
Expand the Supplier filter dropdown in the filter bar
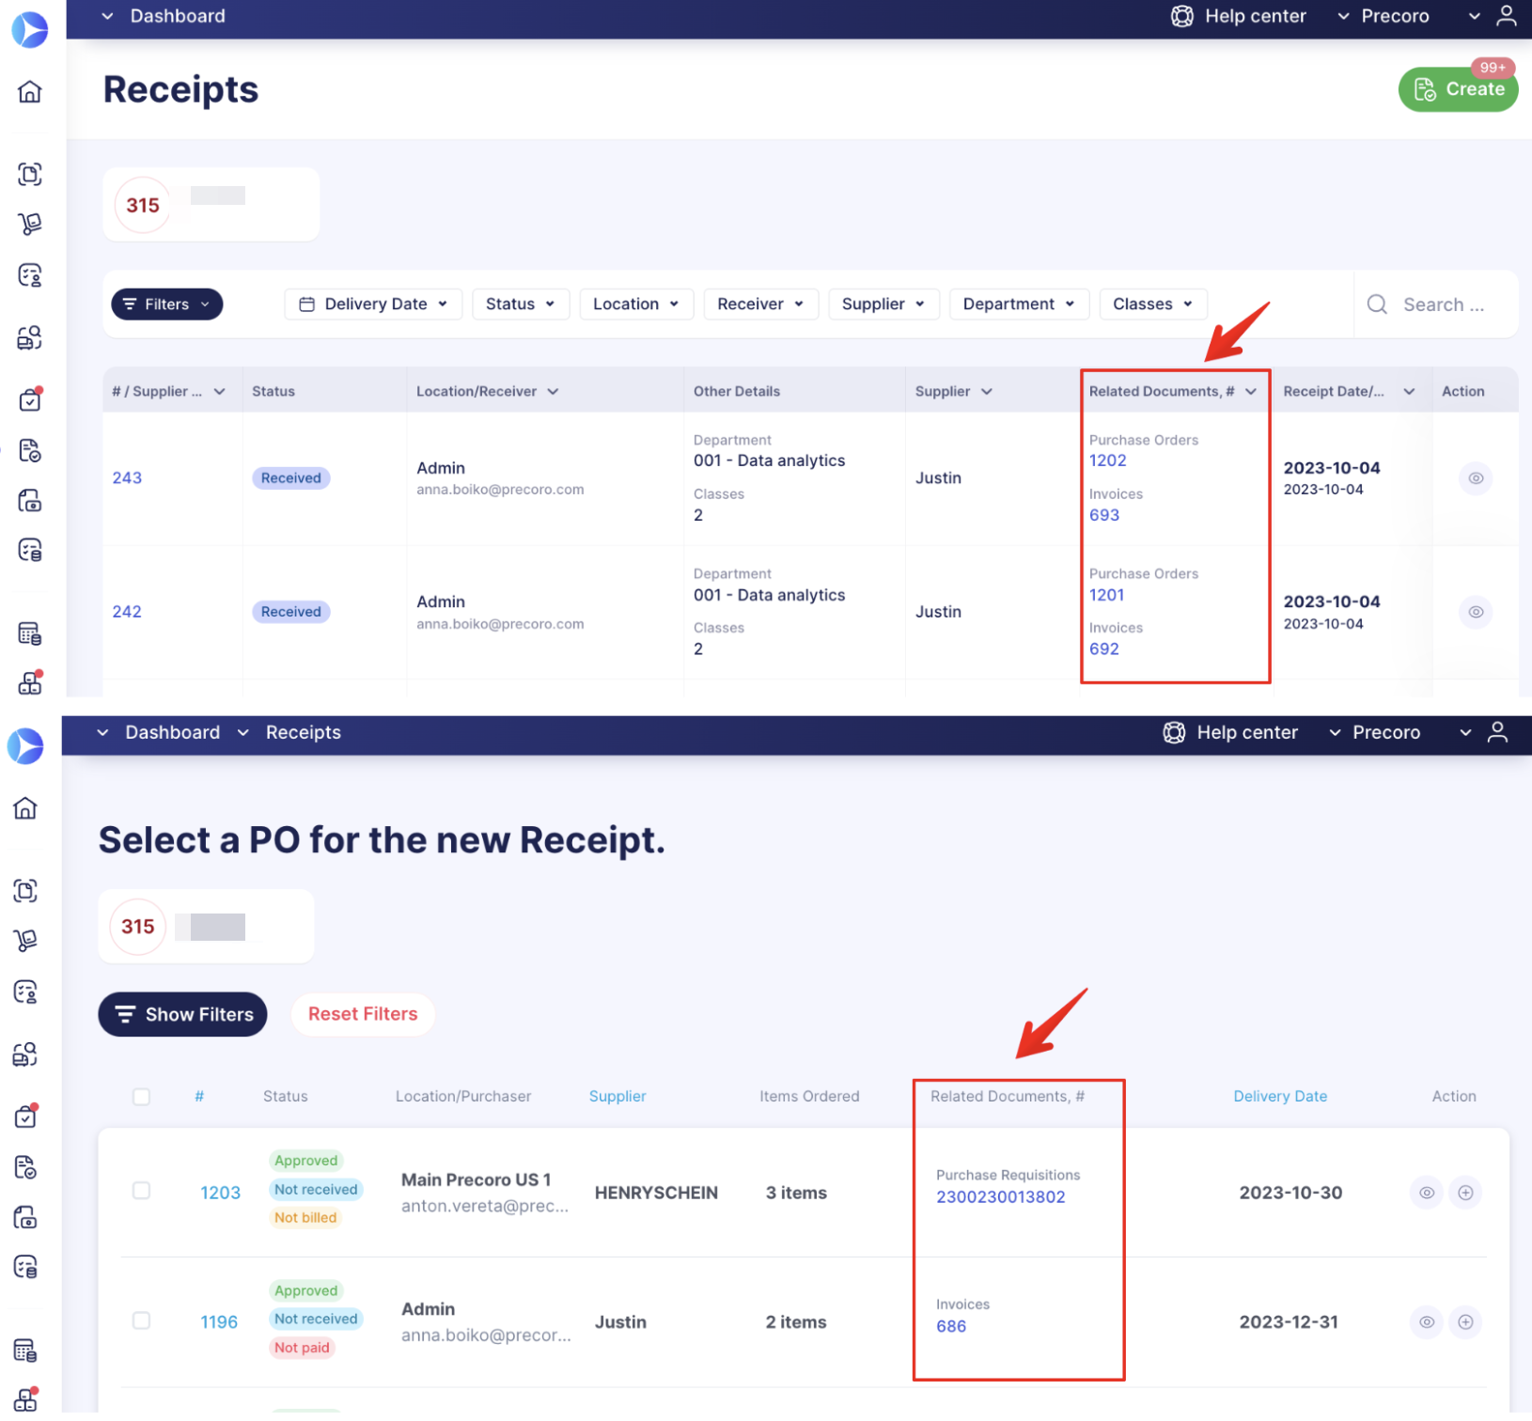pyautogui.click(x=883, y=304)
